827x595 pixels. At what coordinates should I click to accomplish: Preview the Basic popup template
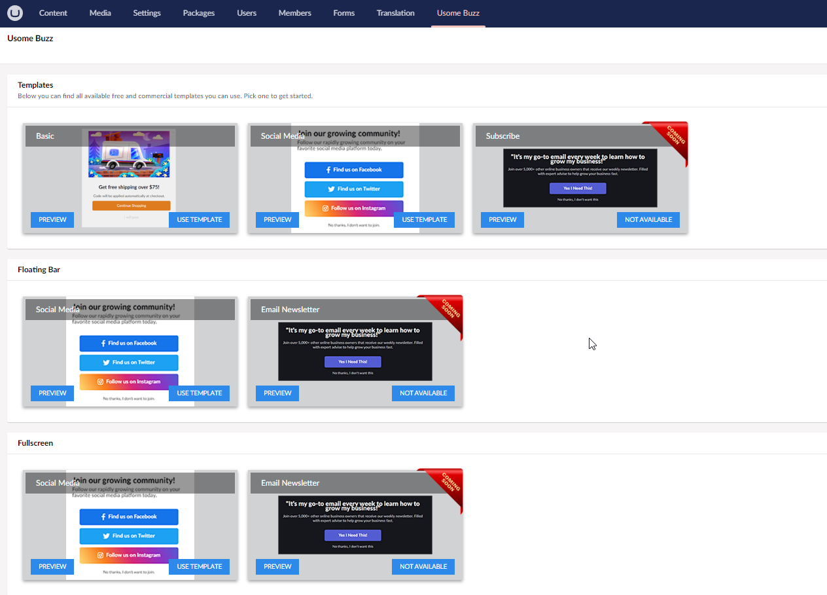52,219
